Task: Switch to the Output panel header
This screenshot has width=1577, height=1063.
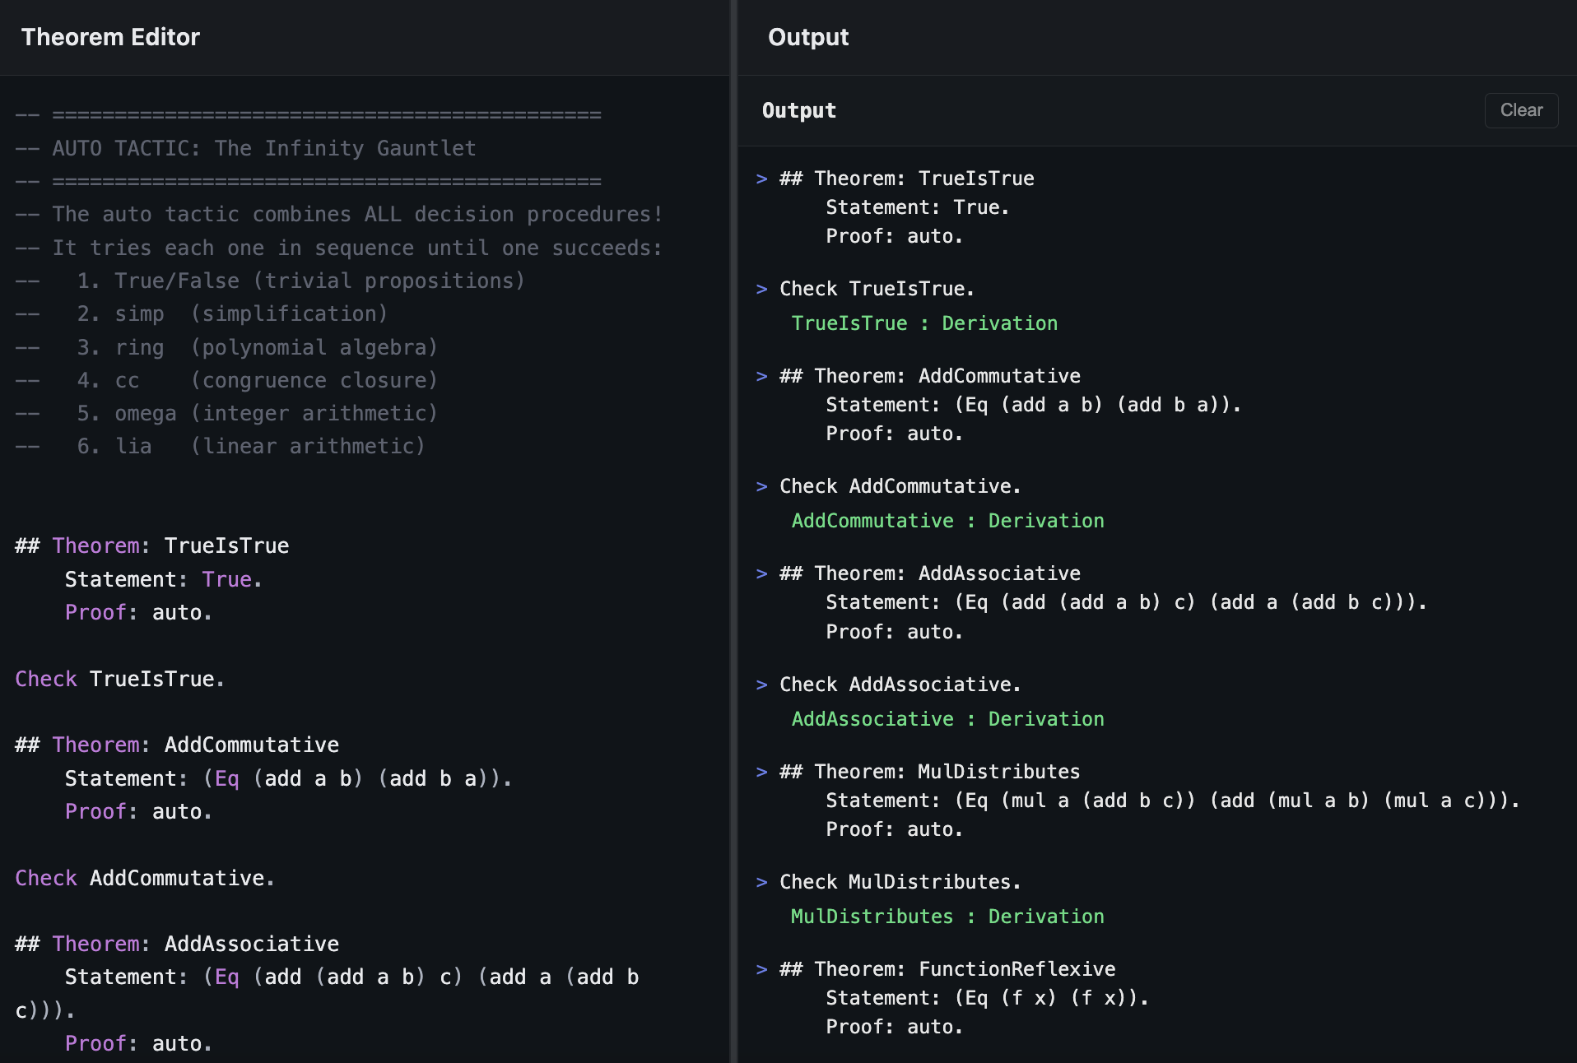Action: (808, 37)
